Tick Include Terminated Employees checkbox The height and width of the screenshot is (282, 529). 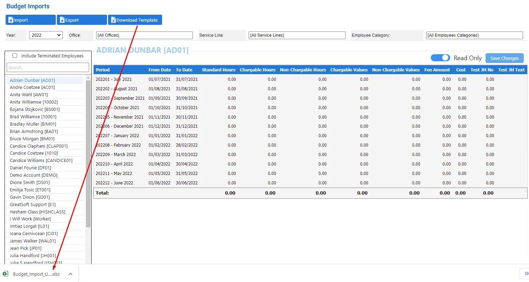[15, 56]
